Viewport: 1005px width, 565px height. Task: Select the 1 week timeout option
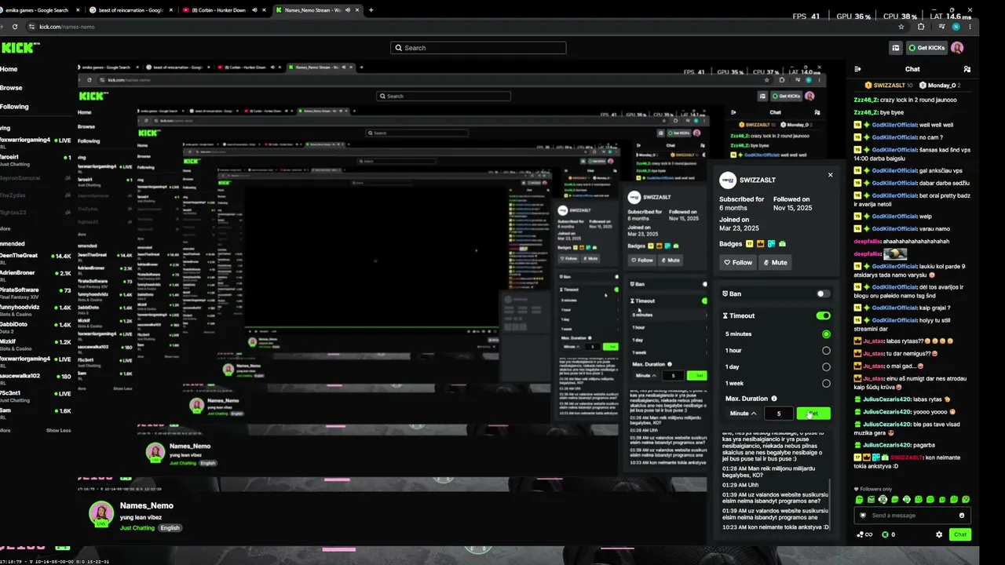click(826, 384)
